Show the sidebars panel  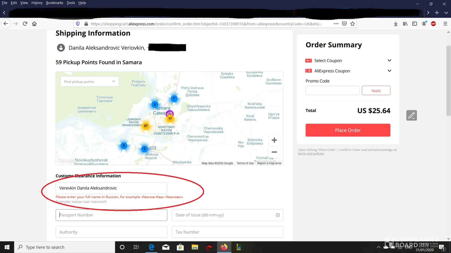click(415, 24)
